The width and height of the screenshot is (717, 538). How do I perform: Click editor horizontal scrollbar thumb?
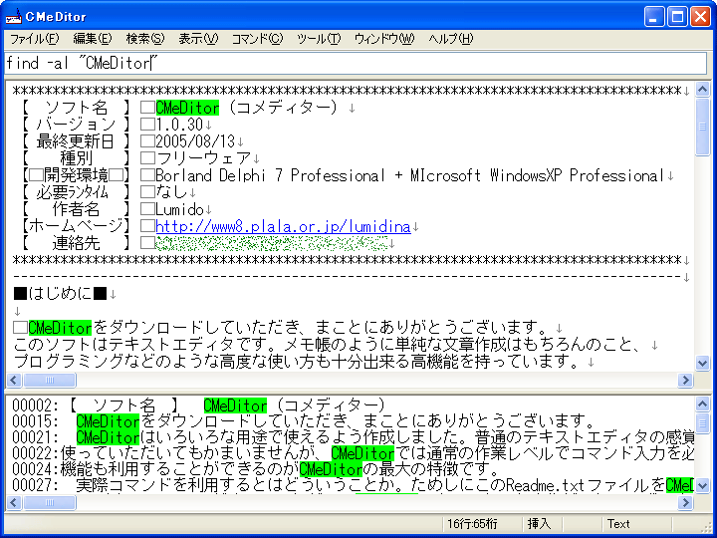coord(50,381)
